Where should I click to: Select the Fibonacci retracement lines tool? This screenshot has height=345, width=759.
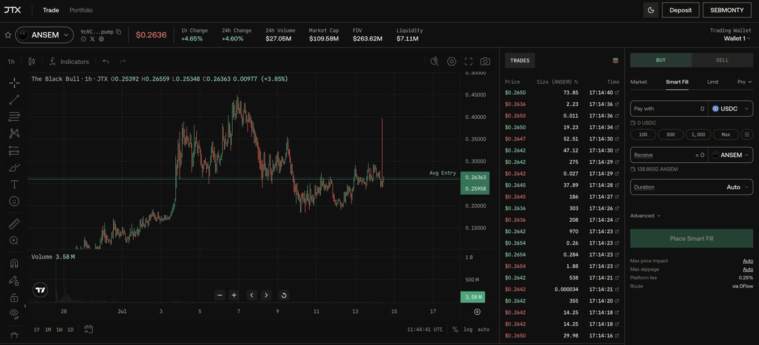(14, 116)
